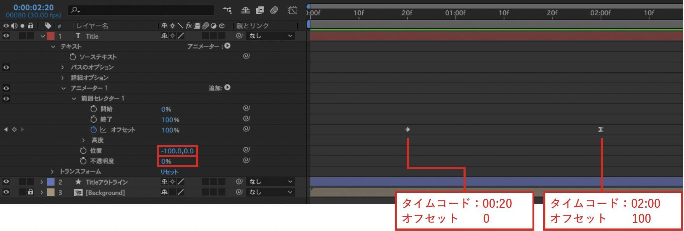Expand 詳細オプション
The width and height of the screenshot is (684, 231).
(63, 78)
